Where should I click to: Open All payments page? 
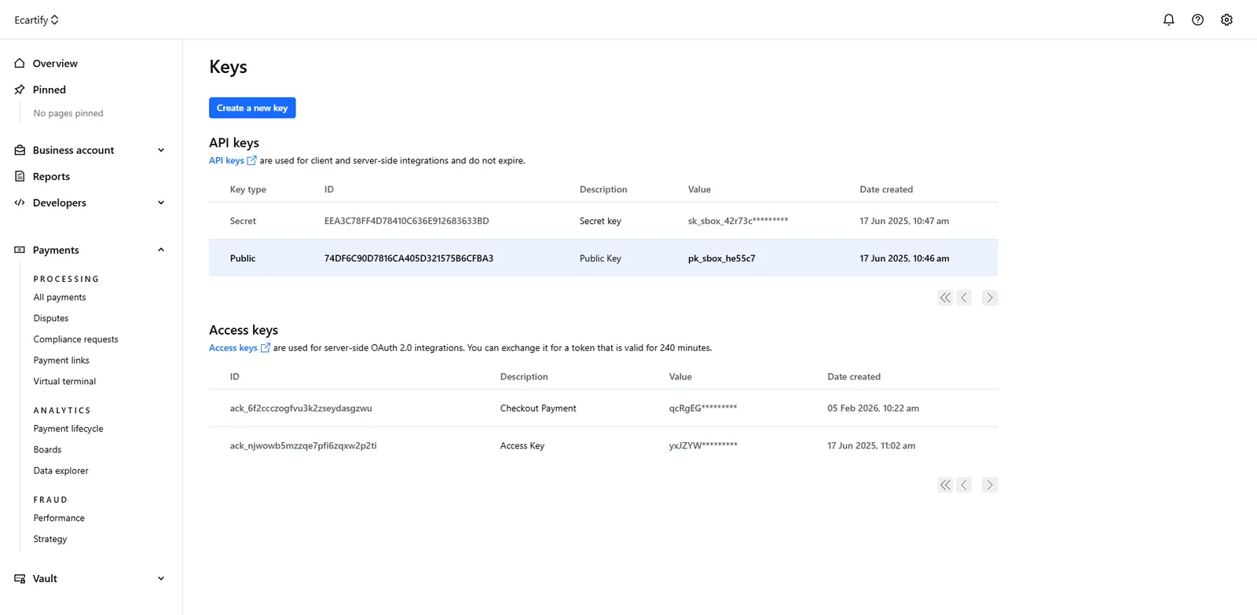(60, 298)
